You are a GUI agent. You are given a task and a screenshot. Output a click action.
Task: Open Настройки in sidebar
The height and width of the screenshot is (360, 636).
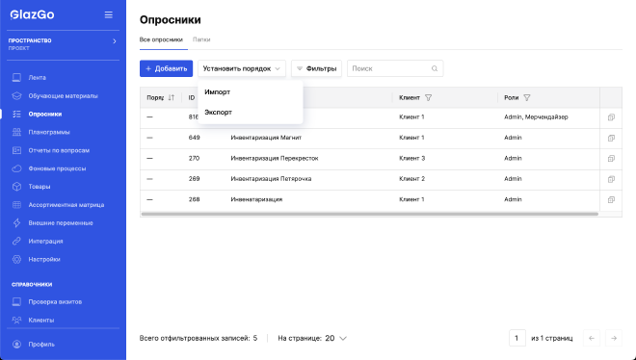[x=44, y=259]
